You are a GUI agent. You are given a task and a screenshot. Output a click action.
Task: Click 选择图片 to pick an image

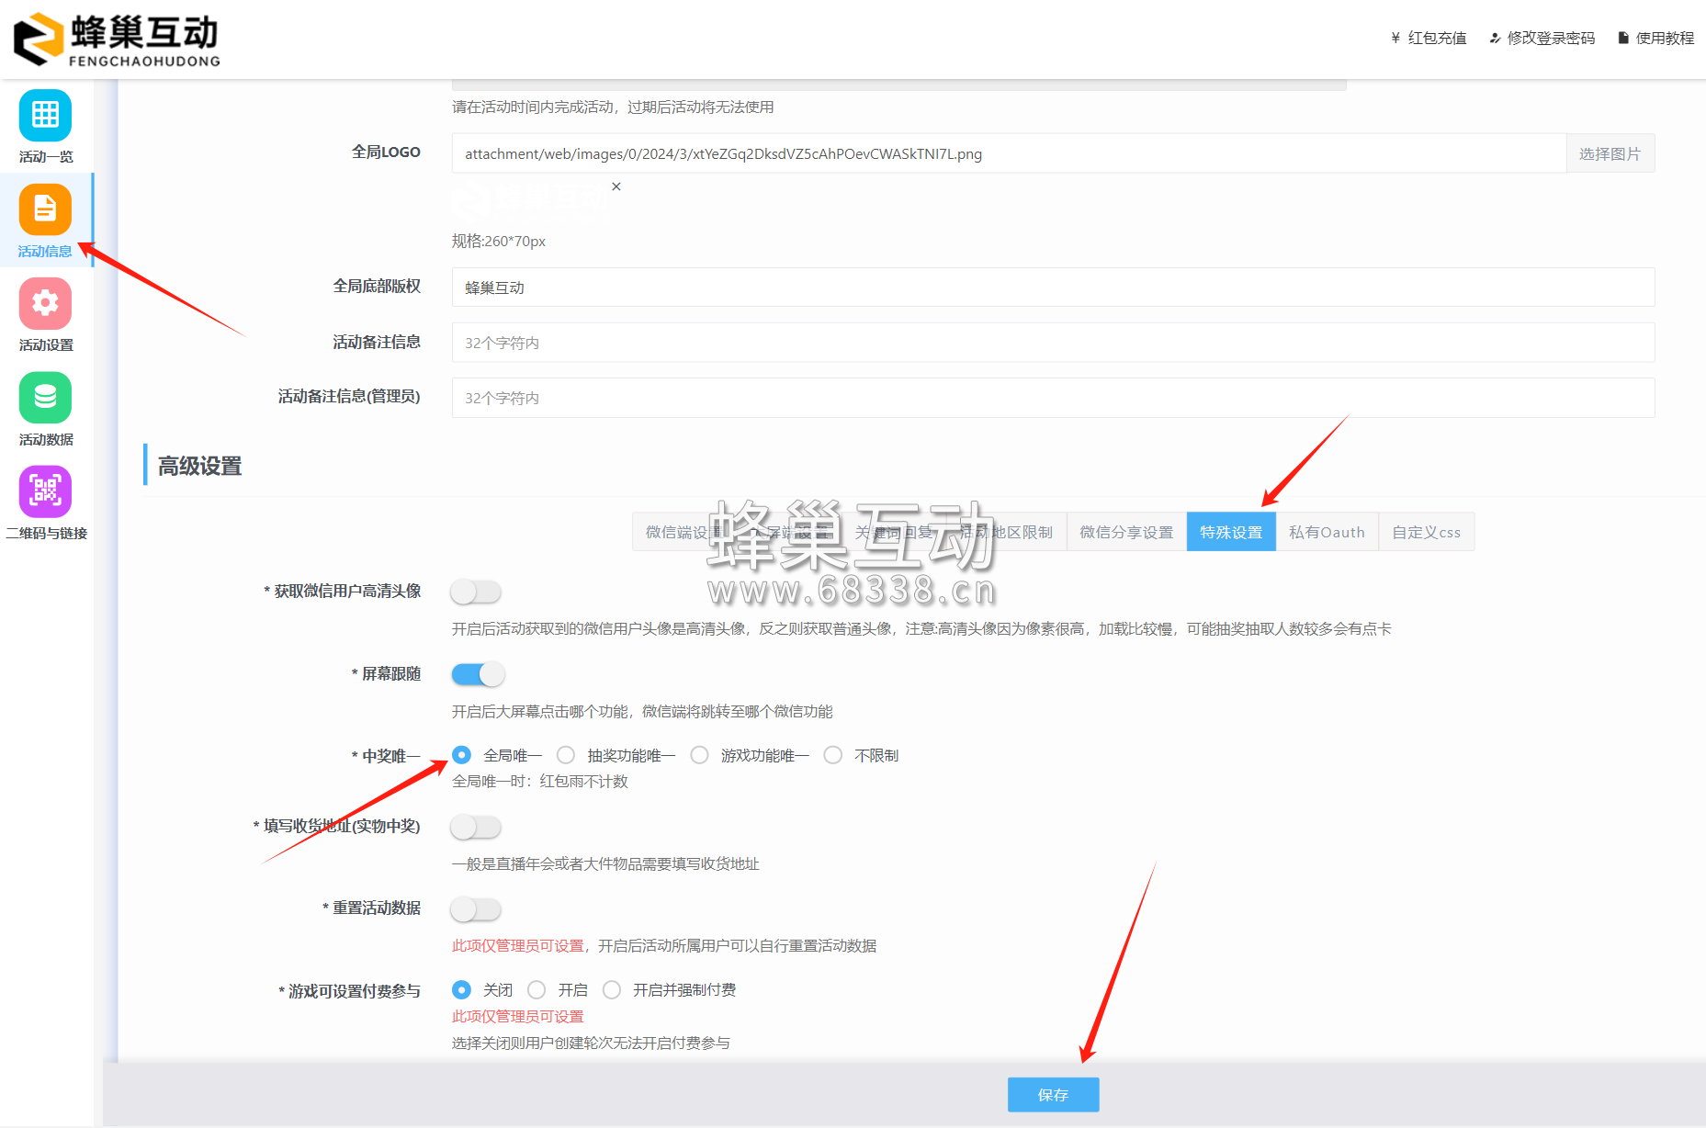click(1610, 152)
